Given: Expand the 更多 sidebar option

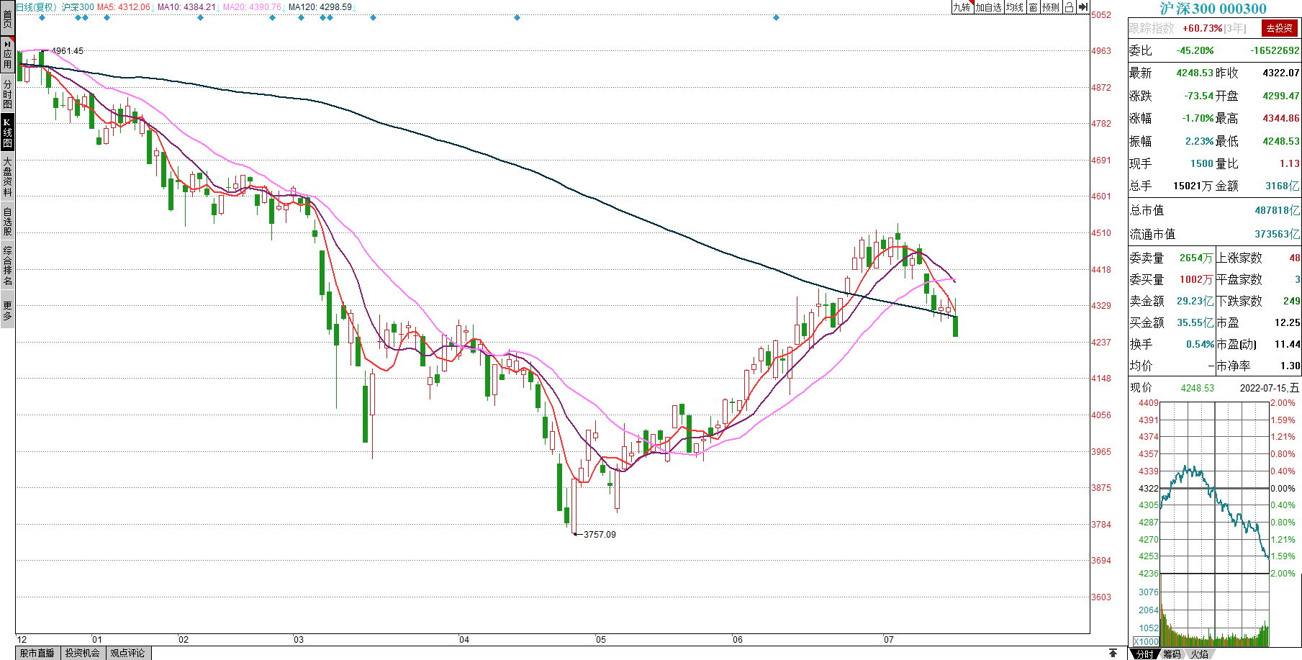Looking at the screenshot, I should [7, 311].
